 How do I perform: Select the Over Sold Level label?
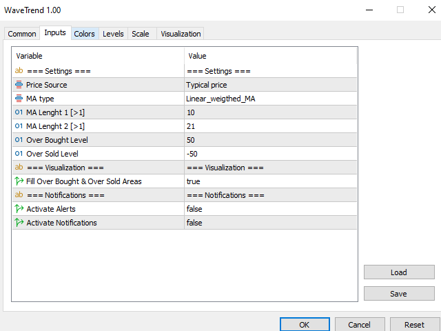(x=52, y=154)
